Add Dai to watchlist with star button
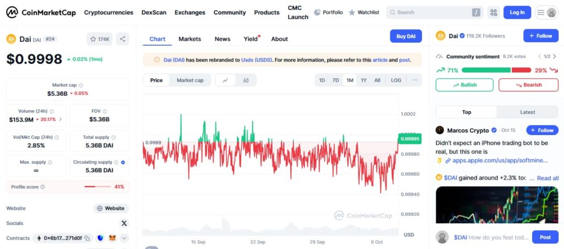 99,39
